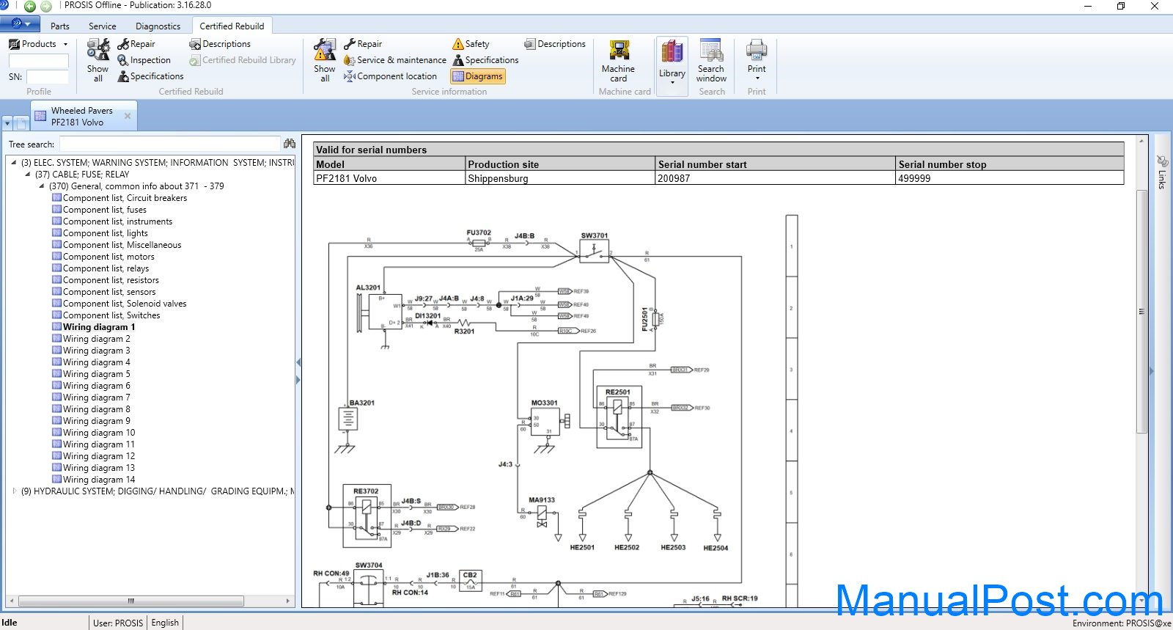Collapse the (370) General common info node
This screenshot has width=1173, height=630.
pyautogui.click(x=42, y=186)
